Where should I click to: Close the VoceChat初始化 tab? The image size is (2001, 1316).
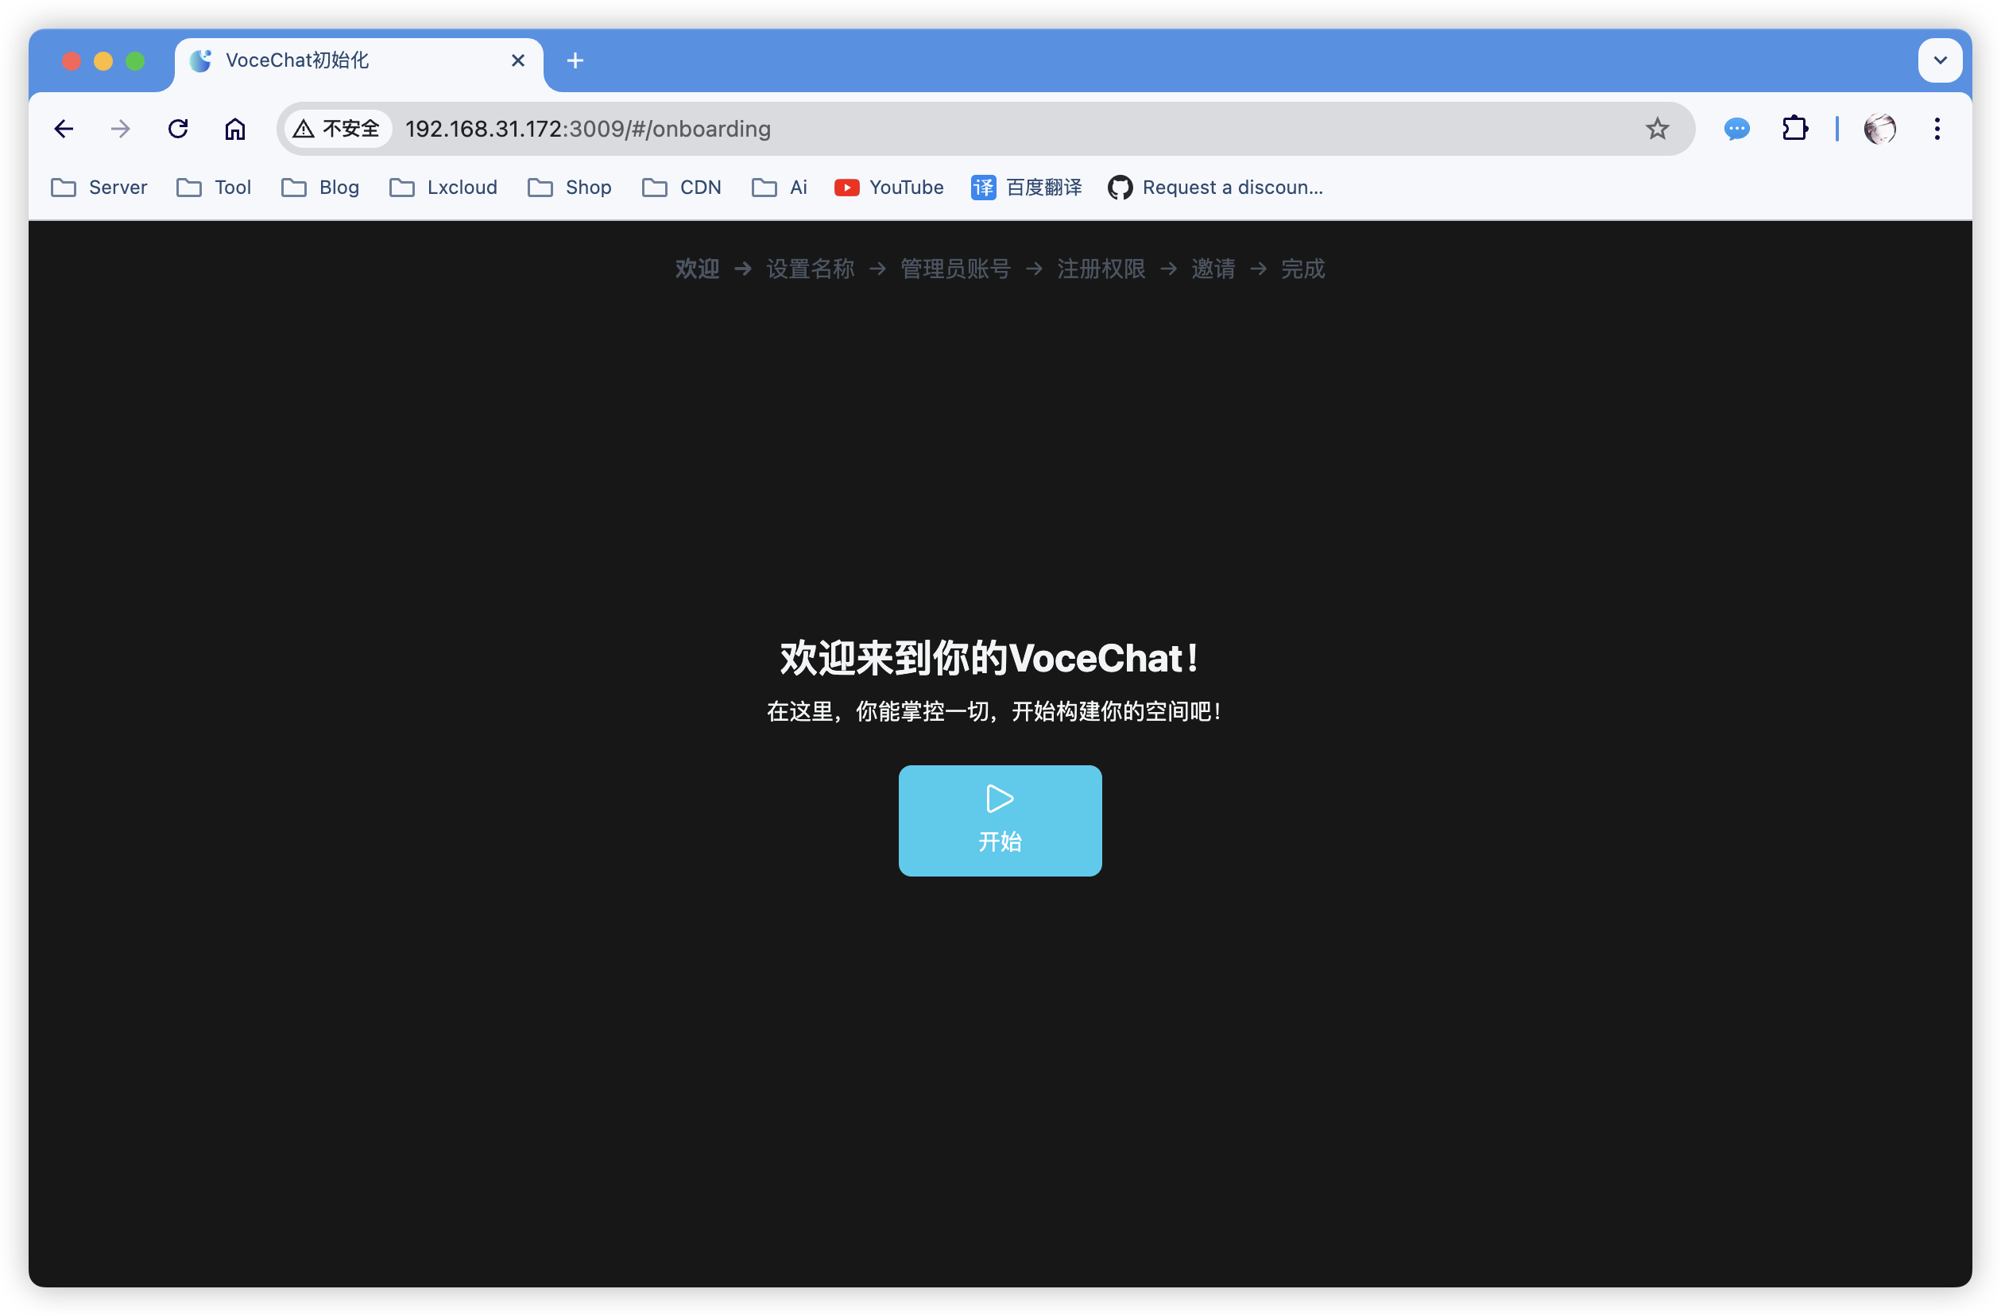(x=518, y=60)
